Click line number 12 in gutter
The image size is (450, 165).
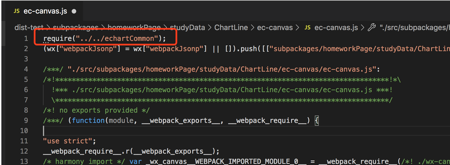24,151
